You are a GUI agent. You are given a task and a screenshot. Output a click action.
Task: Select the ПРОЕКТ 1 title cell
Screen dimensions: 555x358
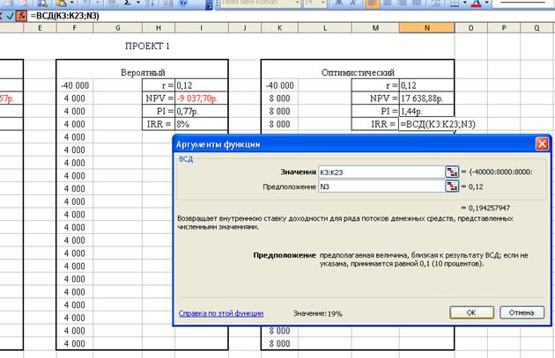coord(147,45)
